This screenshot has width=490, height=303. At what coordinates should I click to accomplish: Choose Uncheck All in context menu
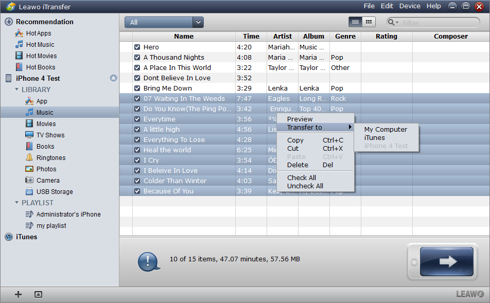click(305, 186)
